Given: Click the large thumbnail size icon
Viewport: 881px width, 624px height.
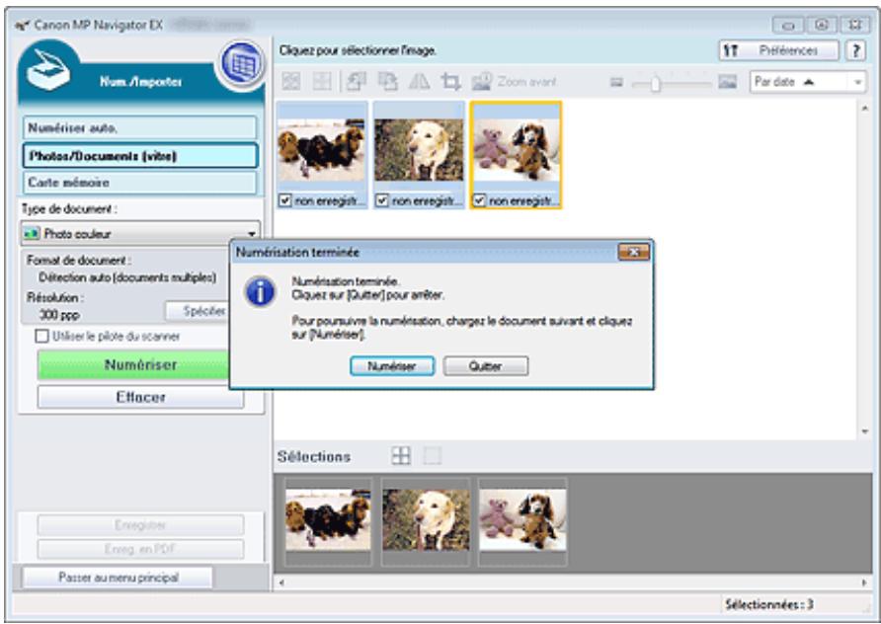Looking at the screenshot, I should (x=727, y=82).
